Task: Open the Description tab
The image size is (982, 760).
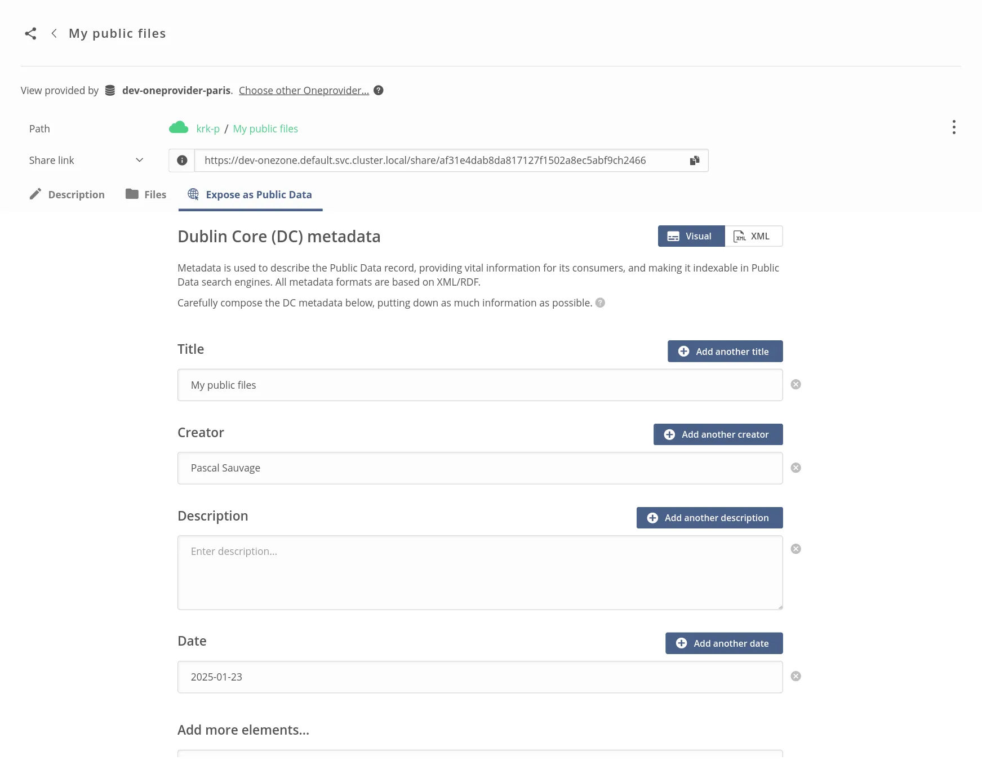Action: click(x=67, y=195)
